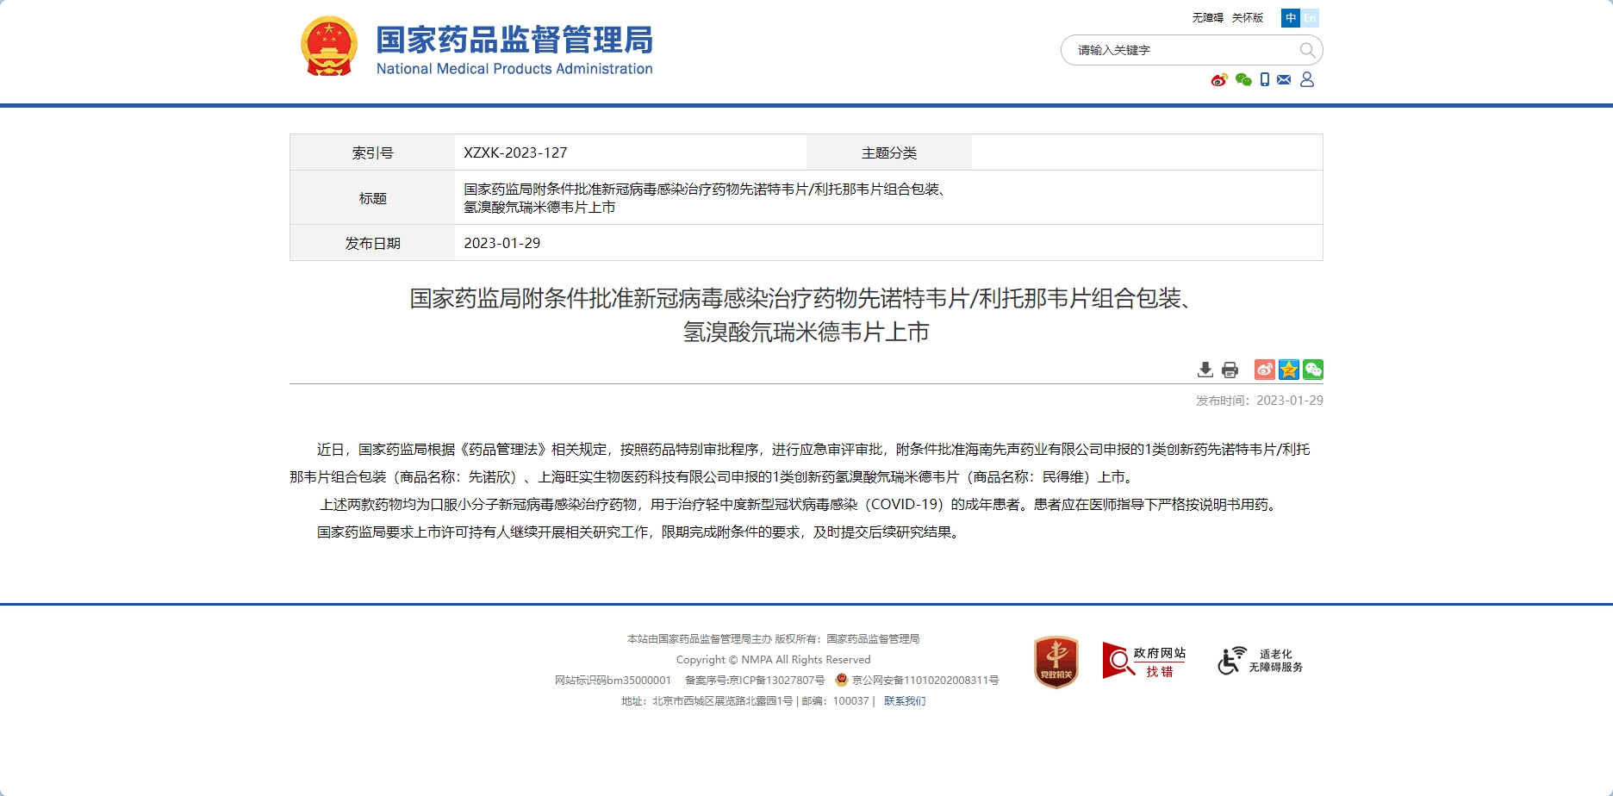Open 适老化无障碍服务 footer badge
Viewport: 1613px width, 796px height.
coord(1260,661)
